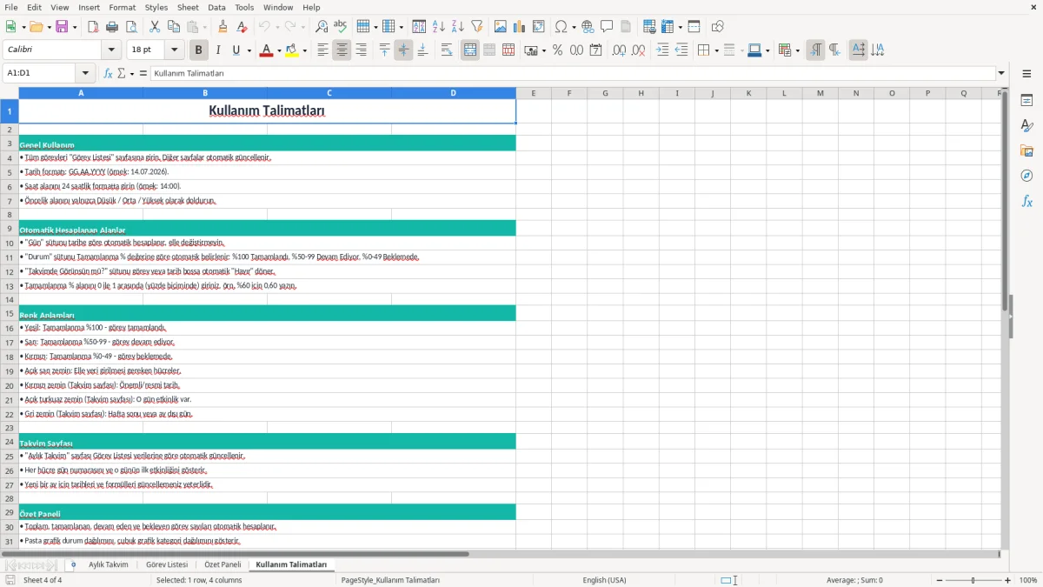Toggle Merge and Center Cells button

[470, 50]
